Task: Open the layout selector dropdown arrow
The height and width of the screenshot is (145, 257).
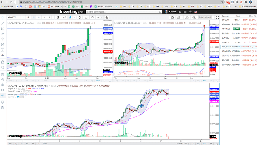Action: tap(181, 17)
